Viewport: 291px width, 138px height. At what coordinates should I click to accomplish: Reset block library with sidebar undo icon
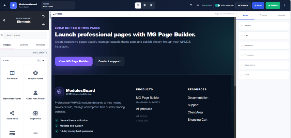(x=43, y=16)
